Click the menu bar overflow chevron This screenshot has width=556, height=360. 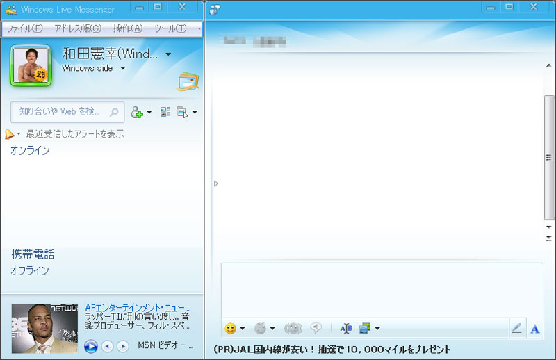point(199,28)
